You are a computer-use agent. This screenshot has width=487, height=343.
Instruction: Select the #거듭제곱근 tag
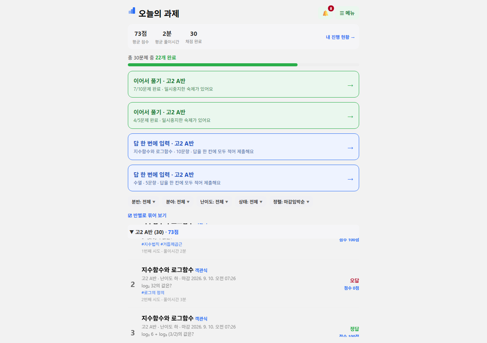(171, 244)
